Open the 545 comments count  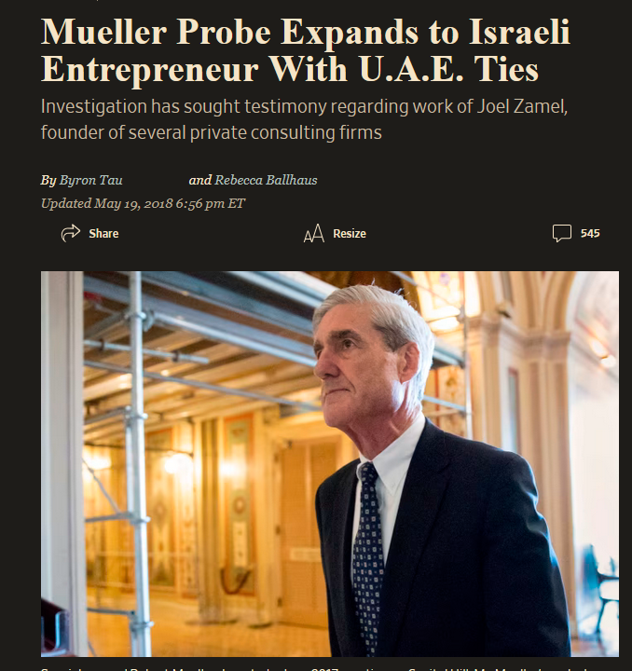click(590, 233)
